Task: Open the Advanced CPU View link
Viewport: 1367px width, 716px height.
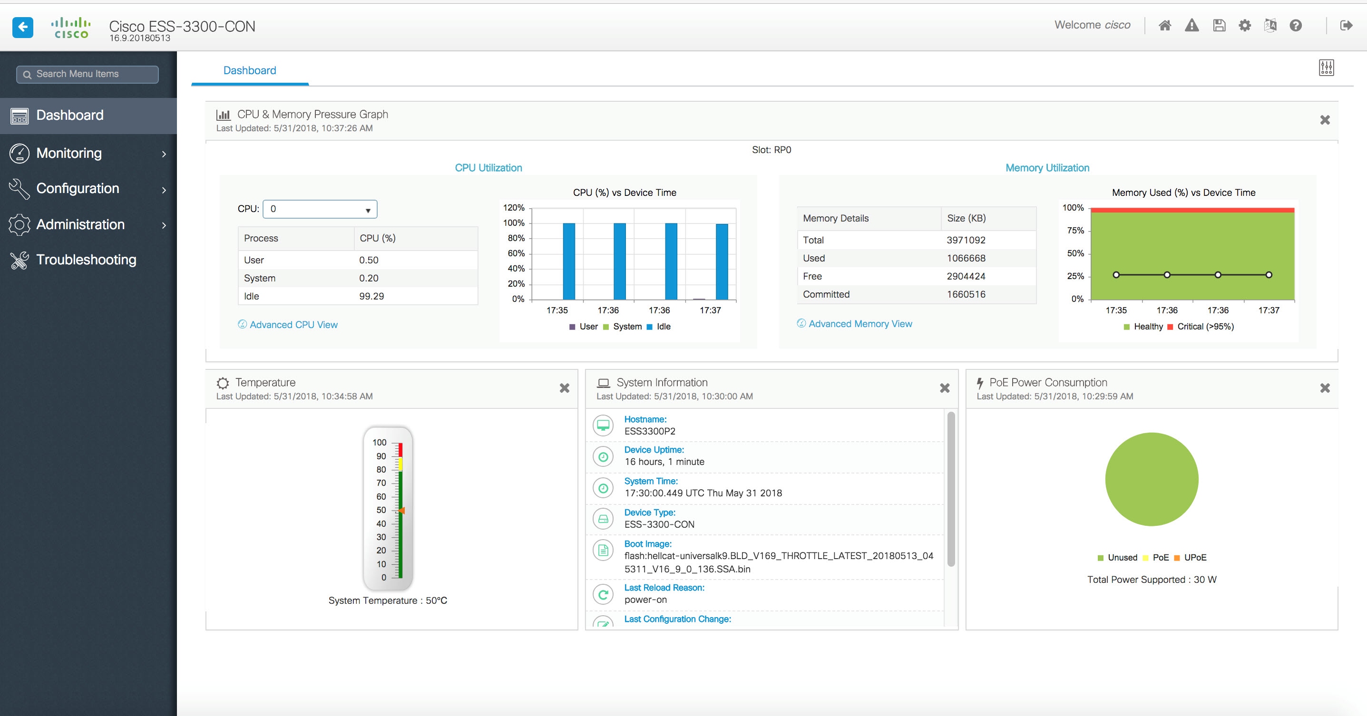Action: point(293,325)
